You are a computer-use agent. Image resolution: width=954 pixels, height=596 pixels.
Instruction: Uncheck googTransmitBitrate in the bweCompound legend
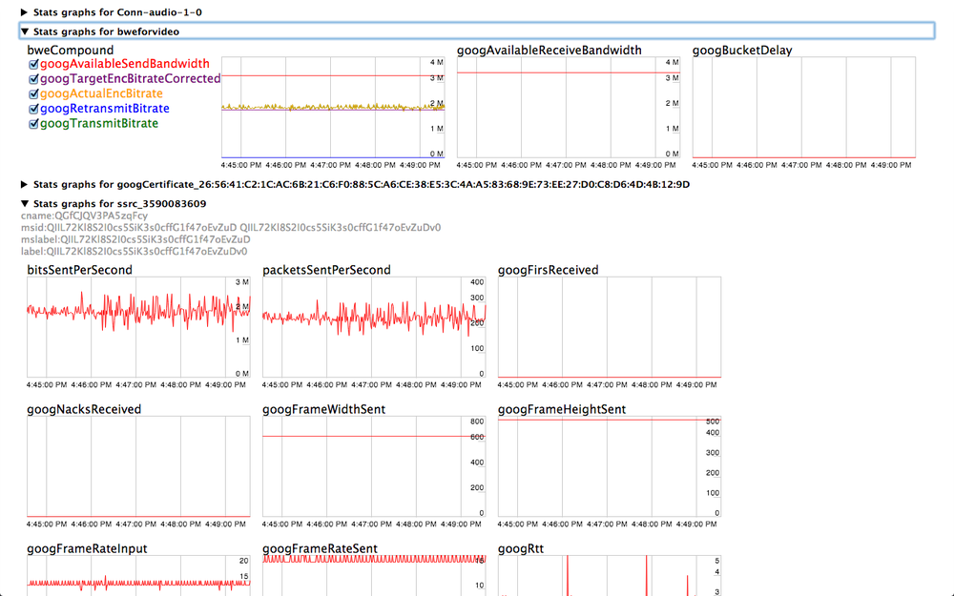[x=33, y=122]
